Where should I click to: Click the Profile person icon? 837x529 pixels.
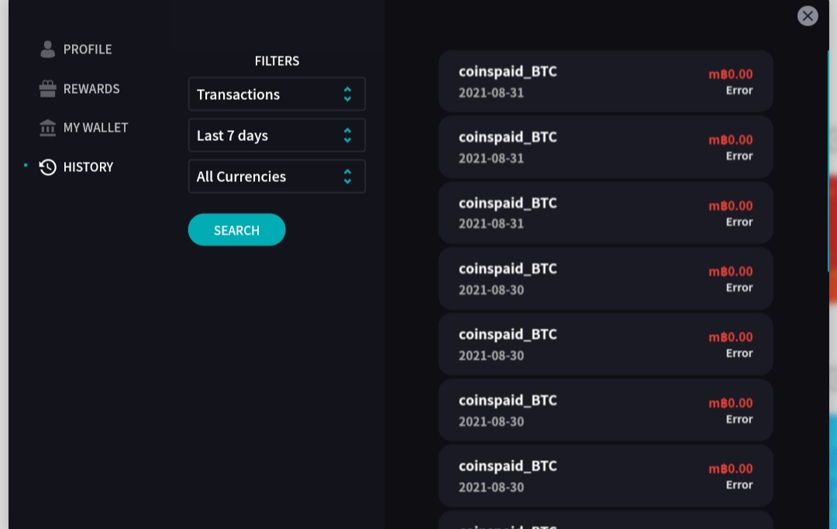click(x=47, y=49)
